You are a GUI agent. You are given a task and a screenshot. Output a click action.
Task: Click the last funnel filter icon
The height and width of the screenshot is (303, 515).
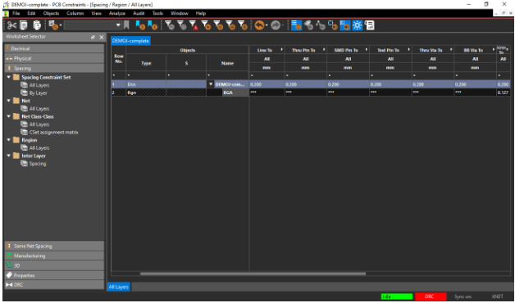(243, 25)
